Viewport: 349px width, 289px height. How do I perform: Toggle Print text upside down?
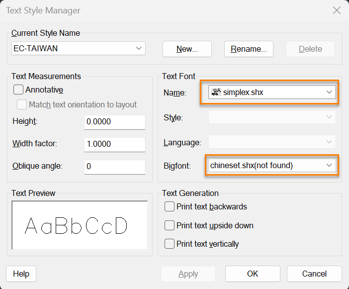tap(170, 225)
